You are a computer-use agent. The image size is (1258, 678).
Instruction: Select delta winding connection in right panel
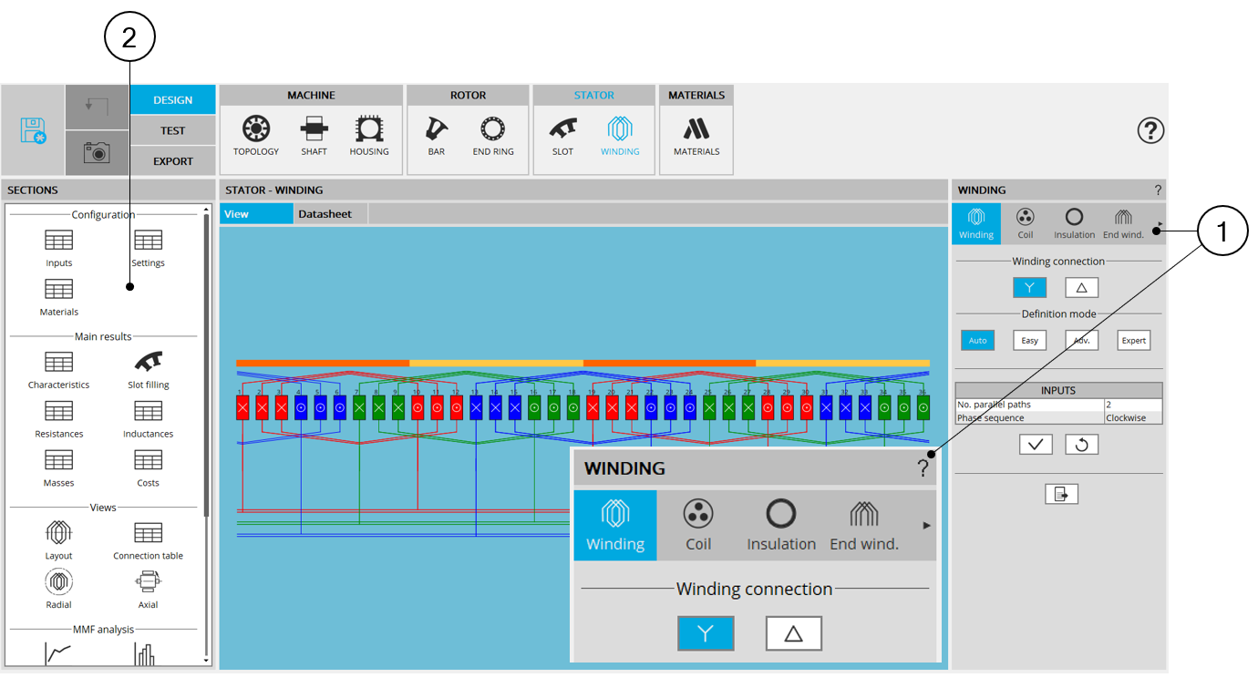[1081, 288]
